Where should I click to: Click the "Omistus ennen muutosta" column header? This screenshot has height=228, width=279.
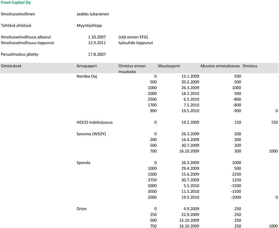(132, 69)
